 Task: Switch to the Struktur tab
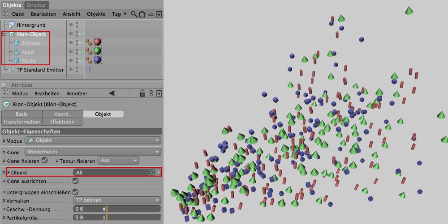(36, 5)
